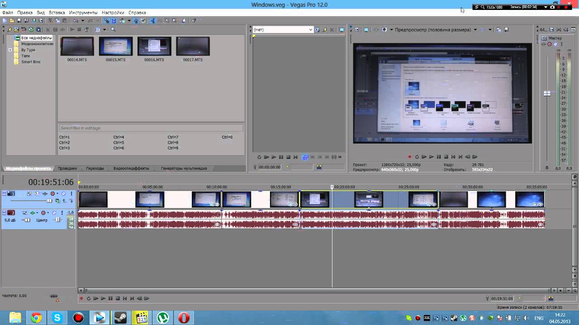The width and height of the screenshot is (579, 325).
Task: Open the media views magnifier in Project Media
Action: [x=113, y=29]
